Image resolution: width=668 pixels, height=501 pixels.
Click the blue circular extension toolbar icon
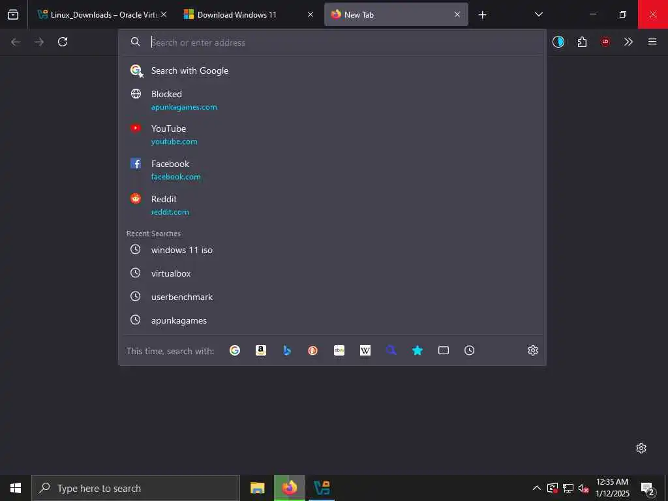coord(558,42)
